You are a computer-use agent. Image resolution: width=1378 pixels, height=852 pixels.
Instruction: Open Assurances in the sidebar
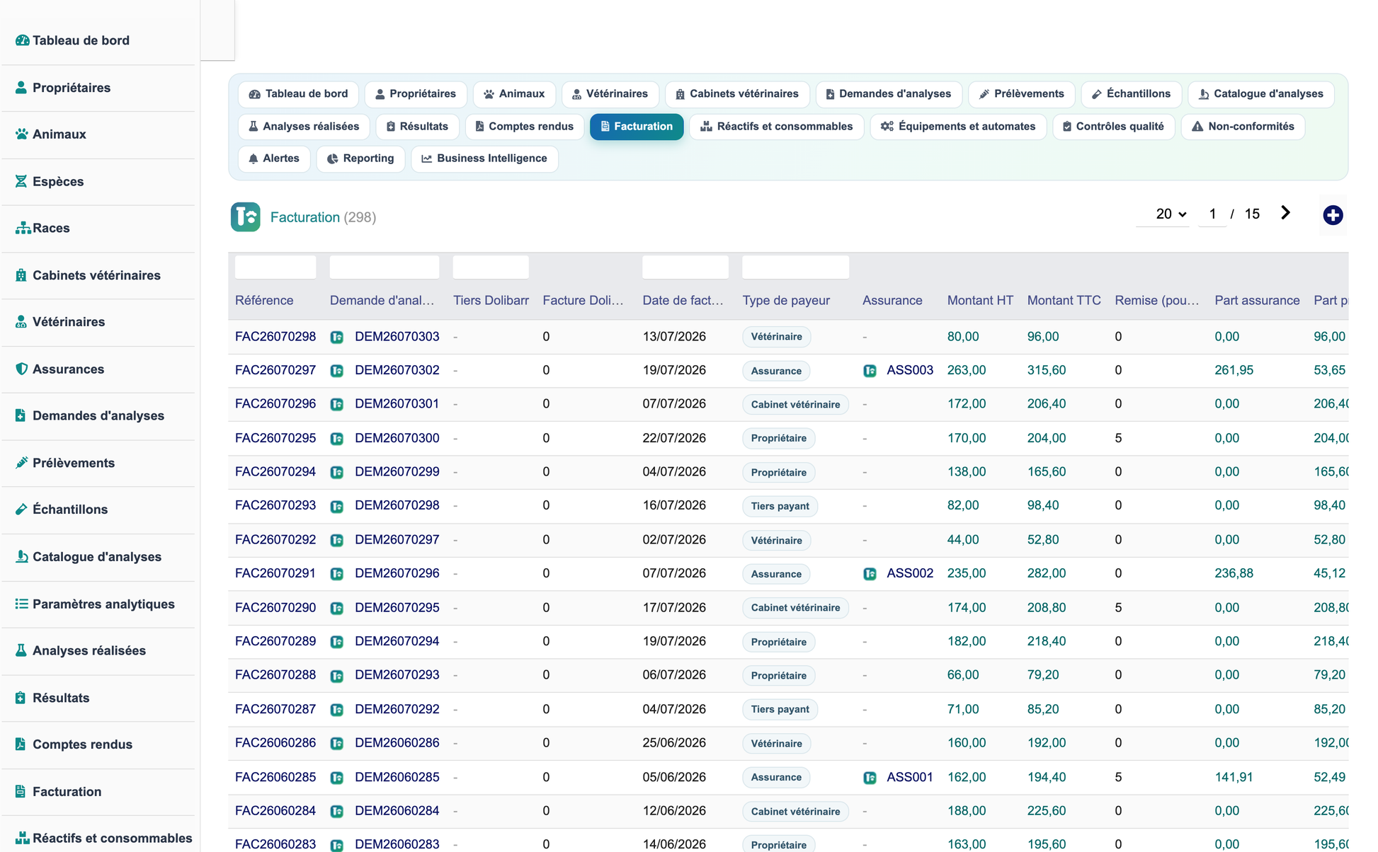click(x=59, y=369)
